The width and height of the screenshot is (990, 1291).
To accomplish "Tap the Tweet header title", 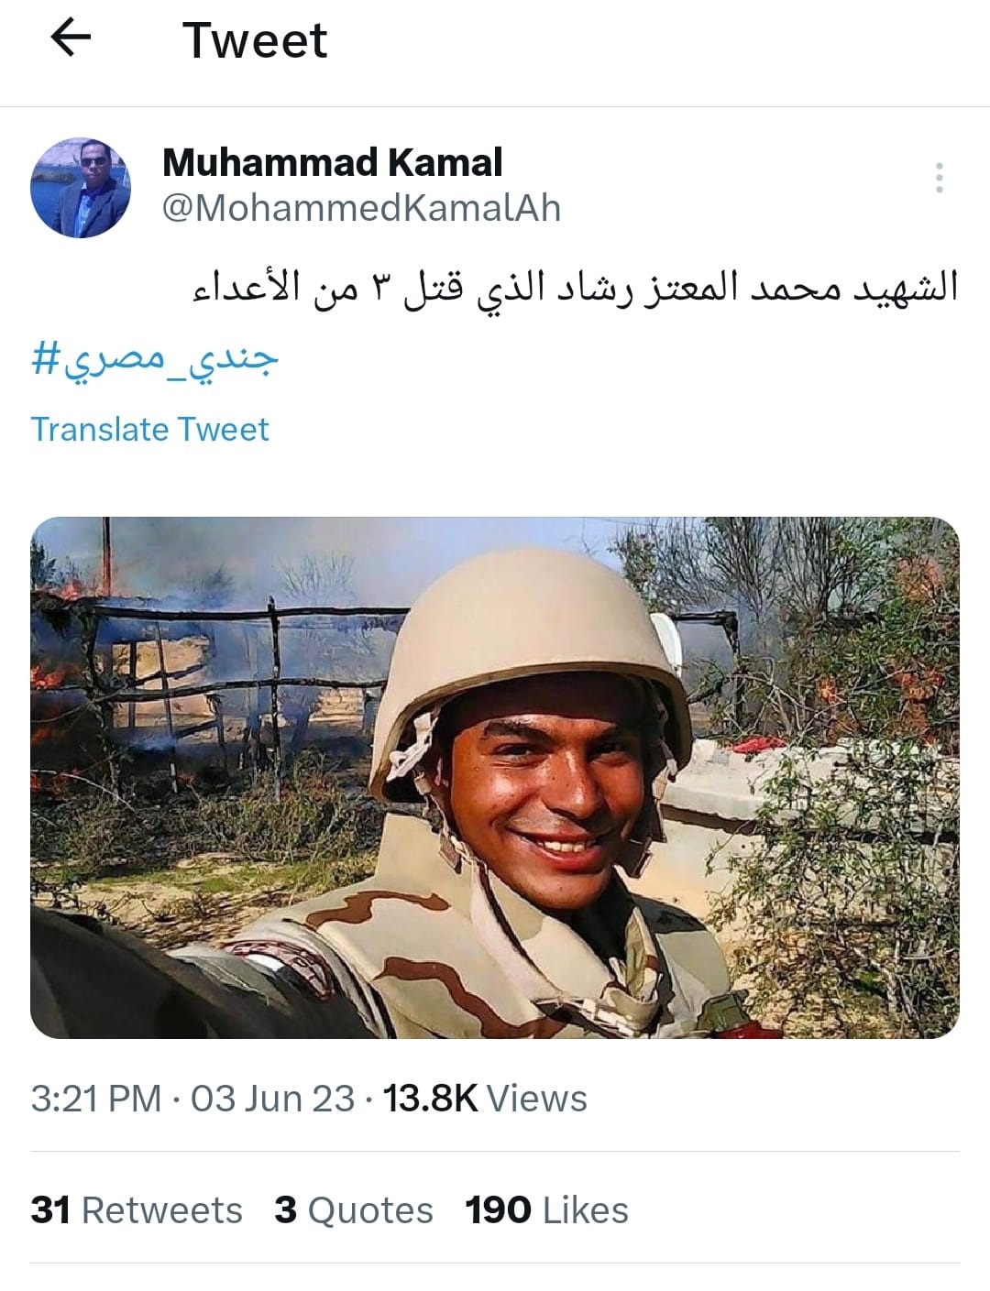I will [255, 39].
